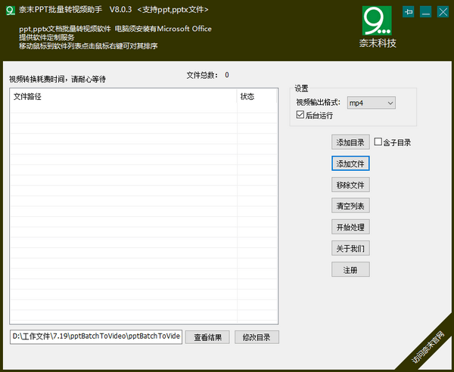Enable the 含子目录 checkbox

click(x=378, y=142)
